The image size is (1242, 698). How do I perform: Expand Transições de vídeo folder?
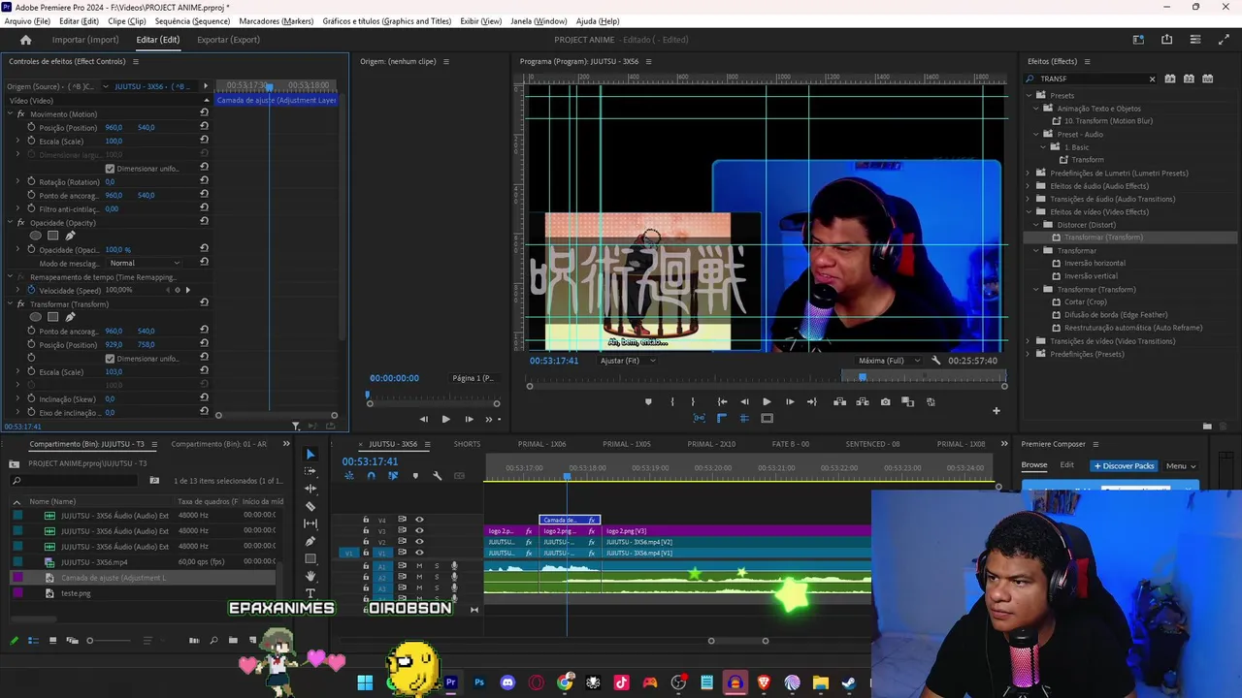[x=1029, y=341]
